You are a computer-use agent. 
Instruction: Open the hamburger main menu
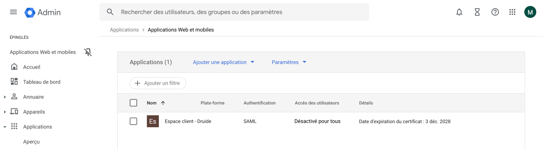pos(13,12)
